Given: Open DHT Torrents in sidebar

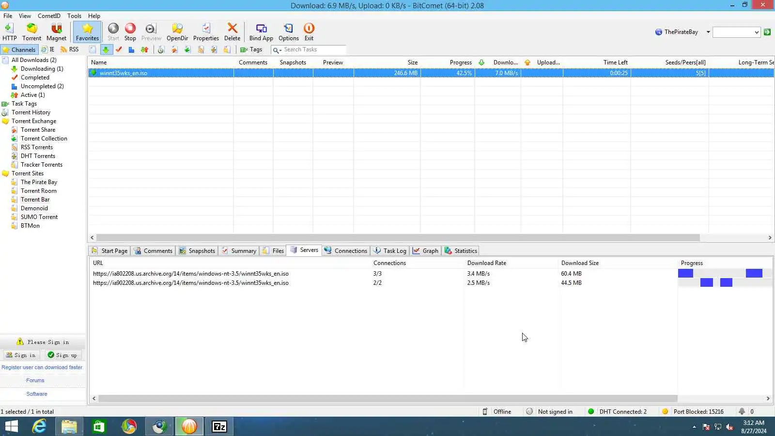Looking at the screenshot, I should 38,156.
